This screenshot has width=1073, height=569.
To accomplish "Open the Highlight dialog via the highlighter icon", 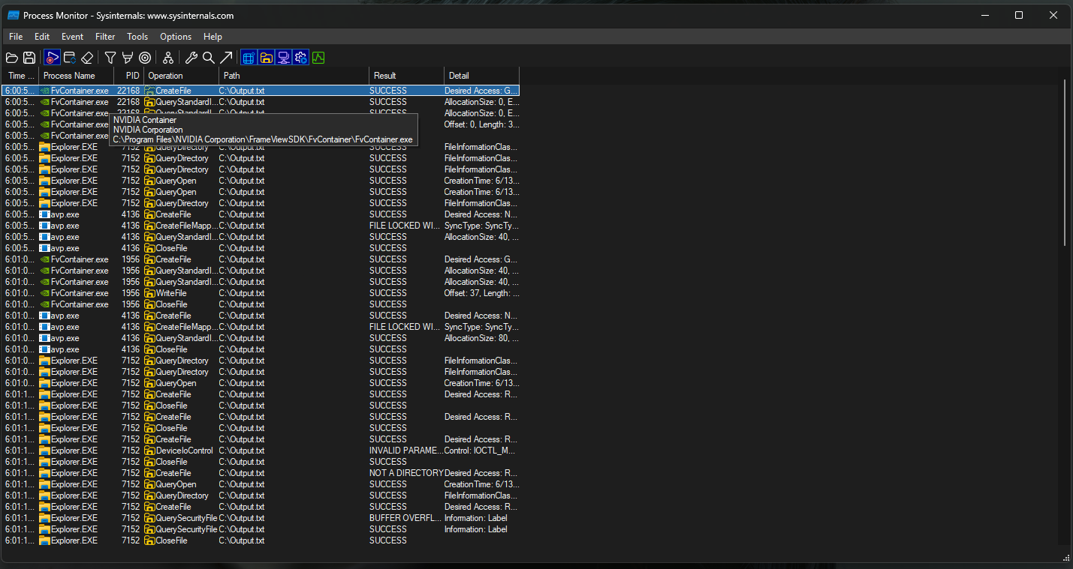I will 128,58.
